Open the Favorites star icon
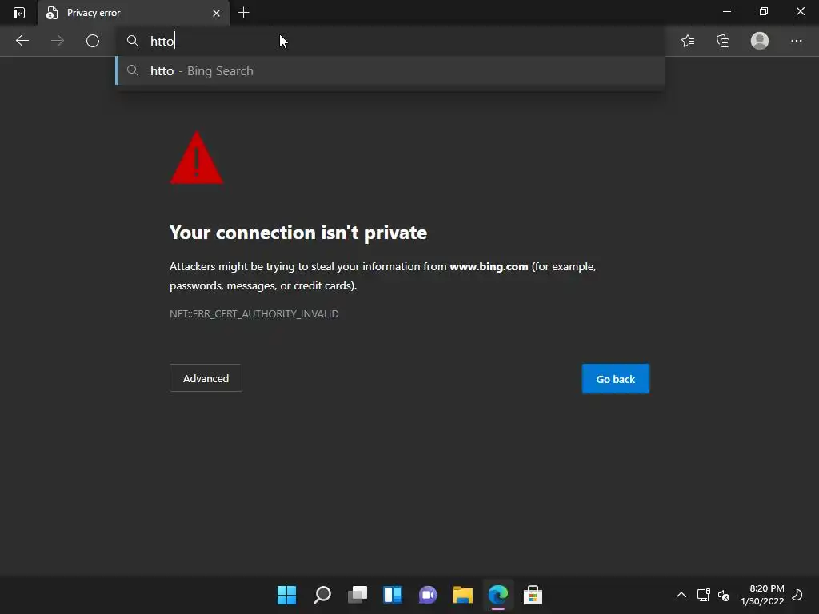Screen dimensions: 819x614 (x=688, y=41)
